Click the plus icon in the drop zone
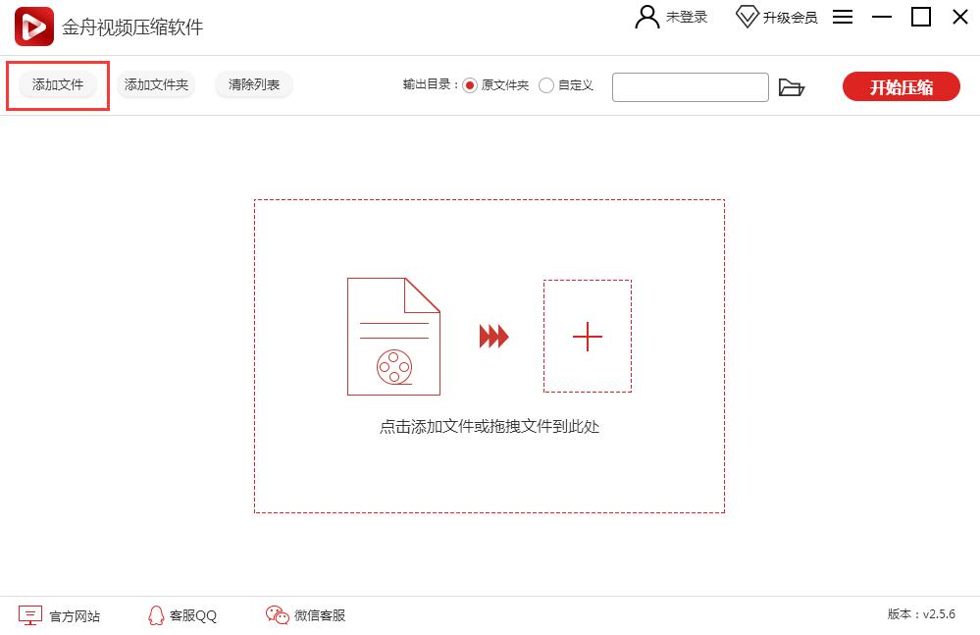This screenshot has width=980, height=635. [x=588, y=337]
